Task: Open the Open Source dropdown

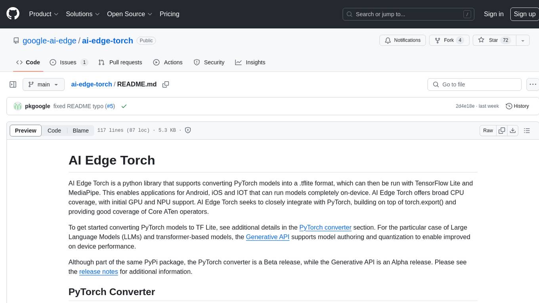Action: click(x=130, y=14)
